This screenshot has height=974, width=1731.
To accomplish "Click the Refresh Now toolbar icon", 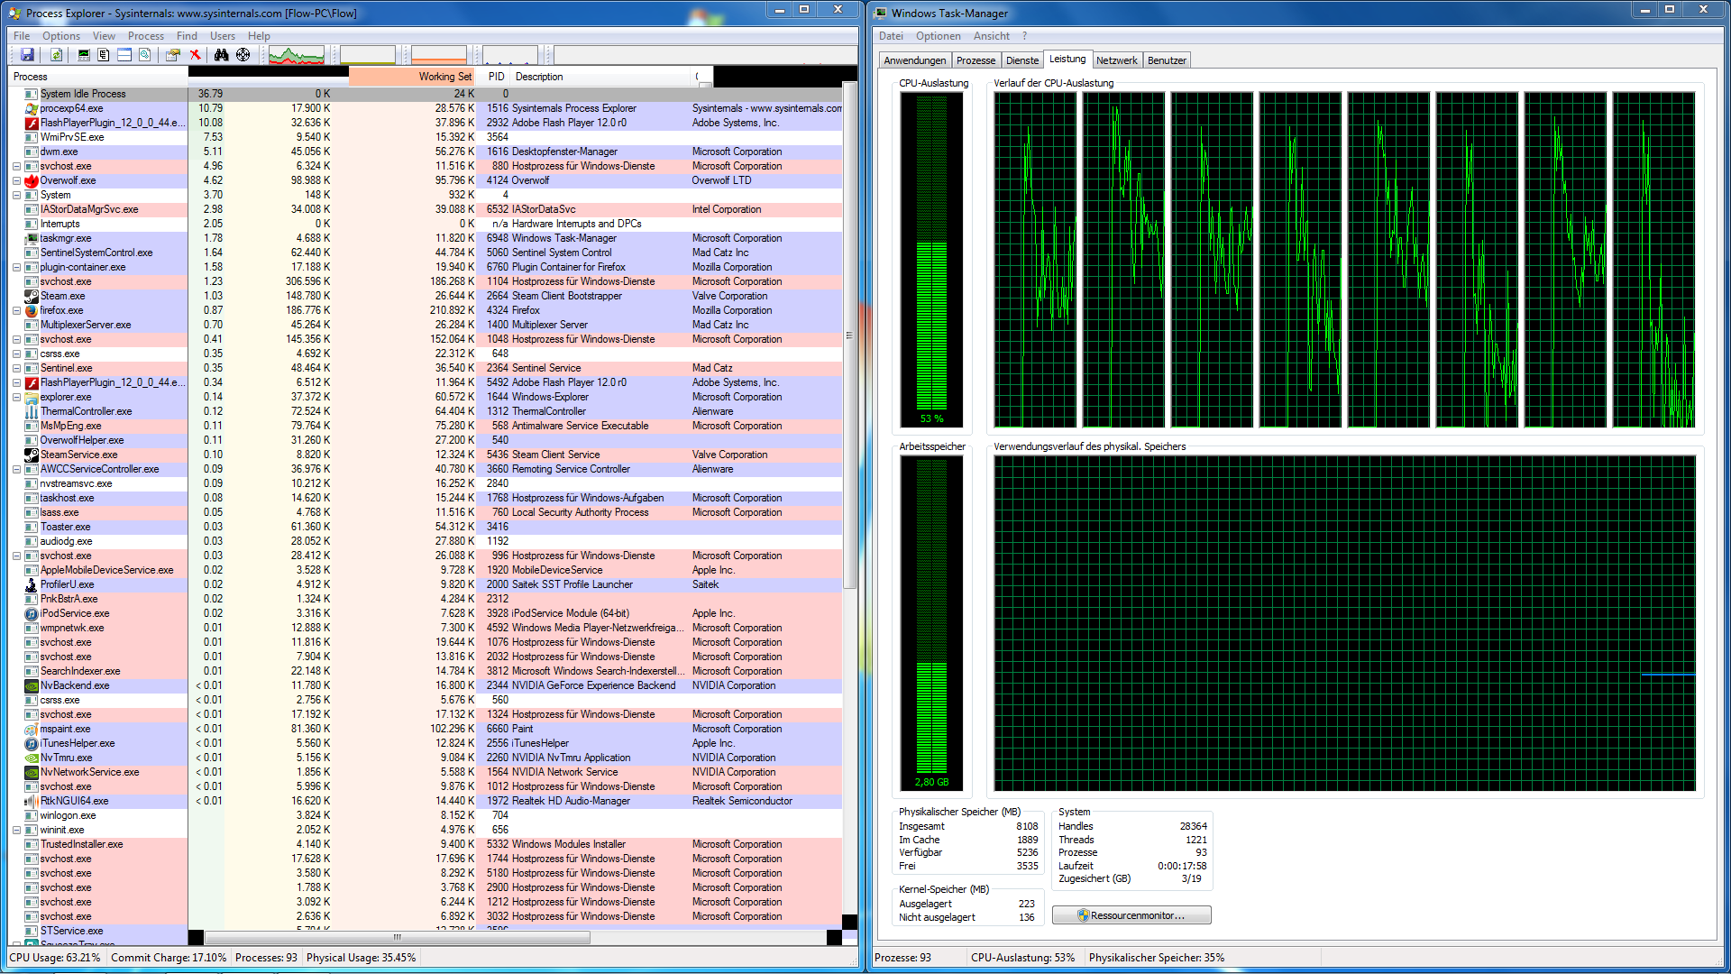I will [x=56, y=55].
